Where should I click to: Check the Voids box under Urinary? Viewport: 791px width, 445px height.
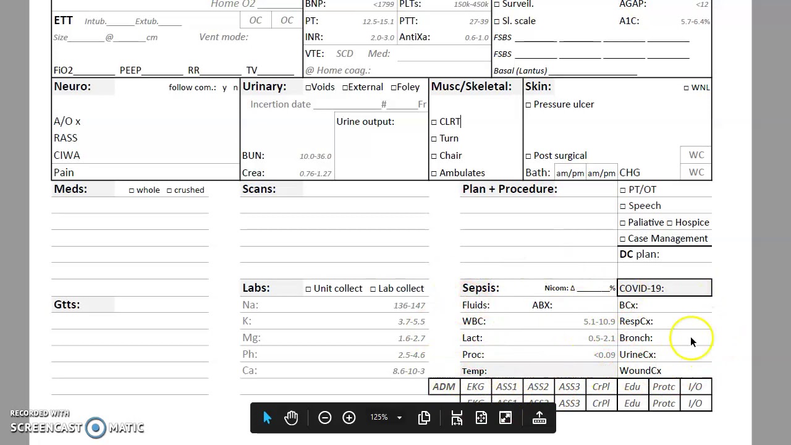click(x=308, y=88)
